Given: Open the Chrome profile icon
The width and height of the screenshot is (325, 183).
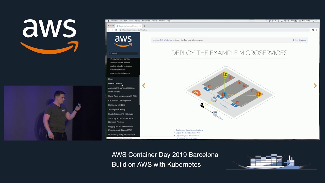Looking at the screenshot, I should (x=313, y=30).
